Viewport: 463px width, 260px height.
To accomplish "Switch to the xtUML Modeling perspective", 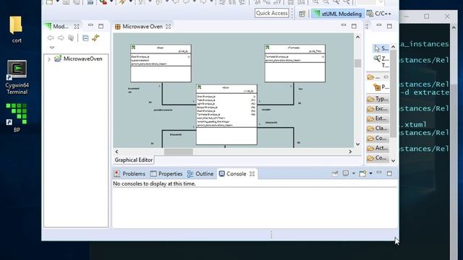I will [338, 14].
